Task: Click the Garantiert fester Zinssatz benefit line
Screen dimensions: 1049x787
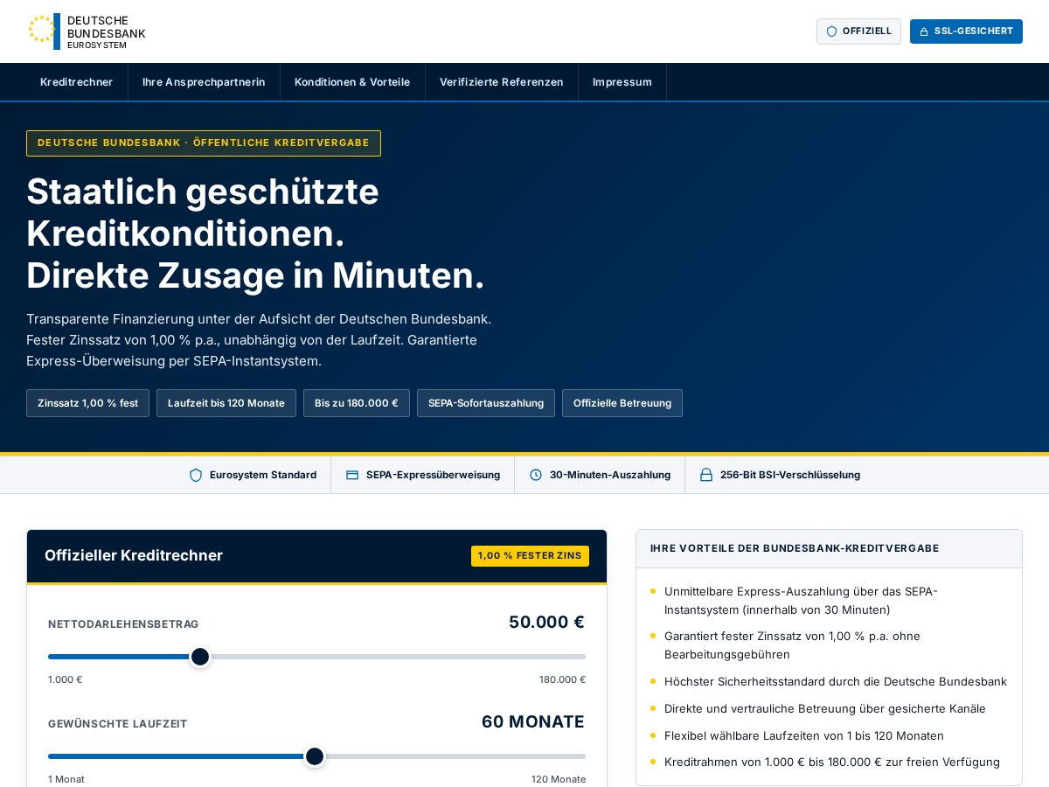Action: [x=829, y=645]
